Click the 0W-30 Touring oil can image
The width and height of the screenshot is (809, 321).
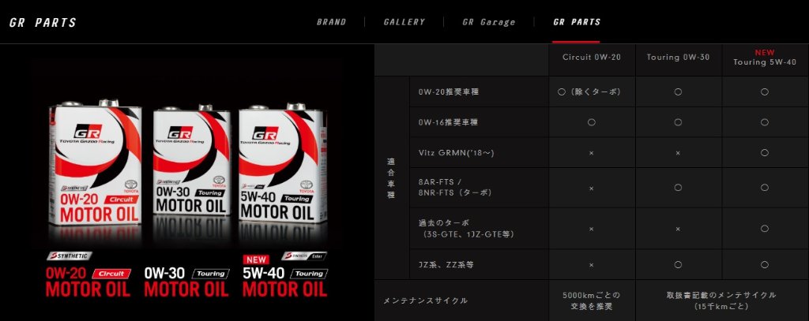pos(191,160)
